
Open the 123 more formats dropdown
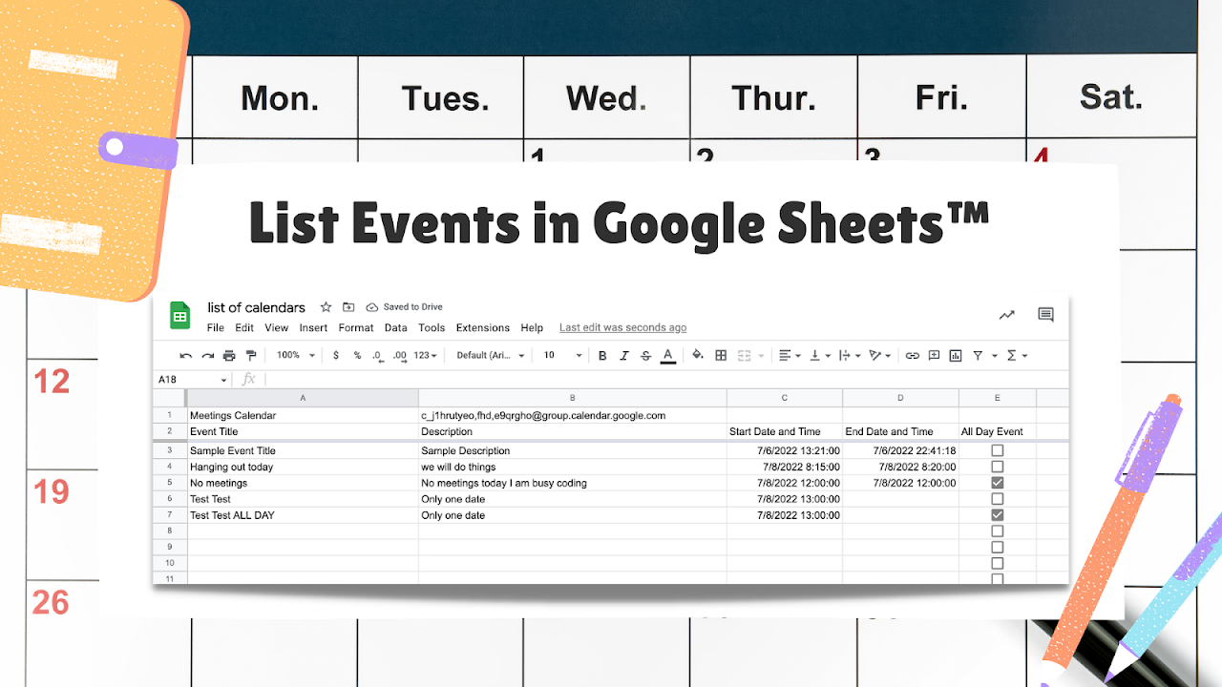pos(426,356)
